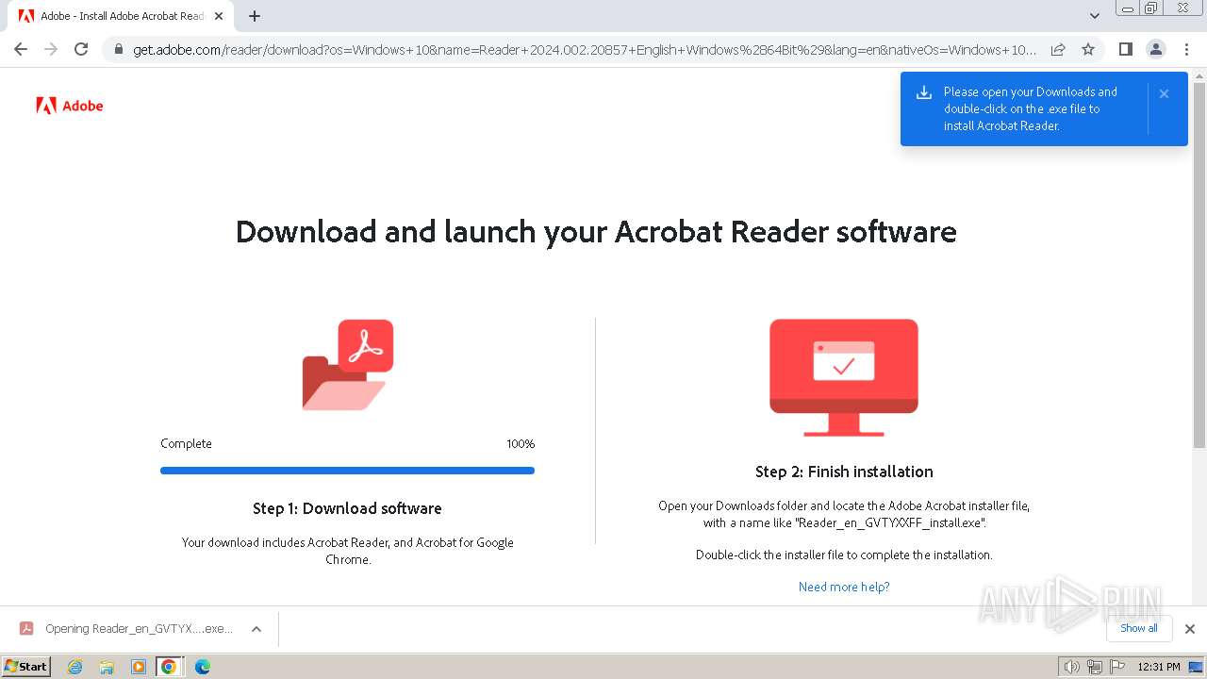Viewport: 1207px width, 679px height.
Task: Launch Microsoft Edge from the taskbar
Action: point(202,667)
